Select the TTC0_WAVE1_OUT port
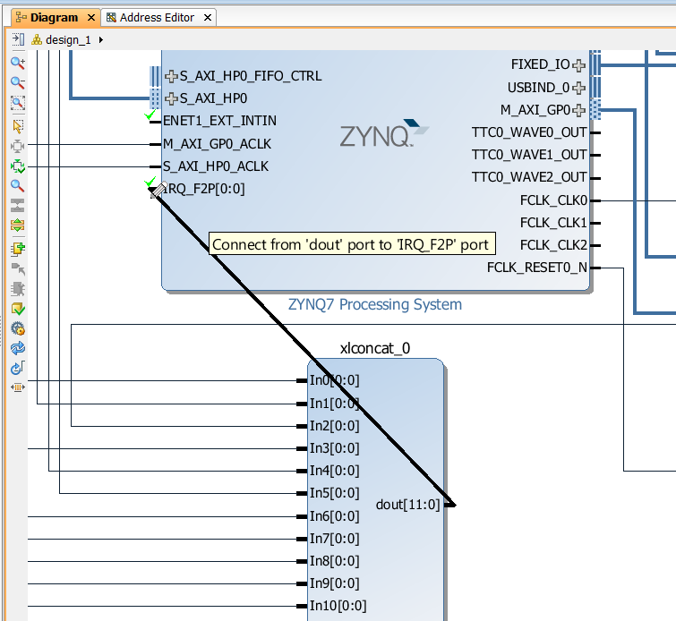The width and height of the screenshot is (676, 621). (529, 155)
